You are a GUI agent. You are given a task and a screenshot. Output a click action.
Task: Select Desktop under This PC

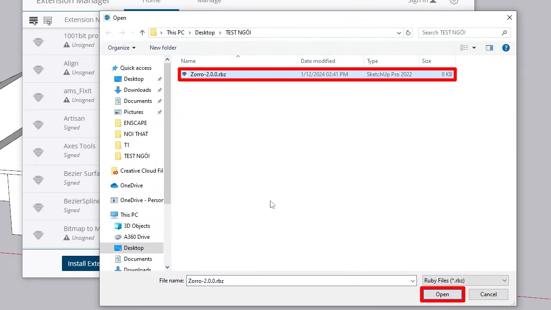click(134, 248)
